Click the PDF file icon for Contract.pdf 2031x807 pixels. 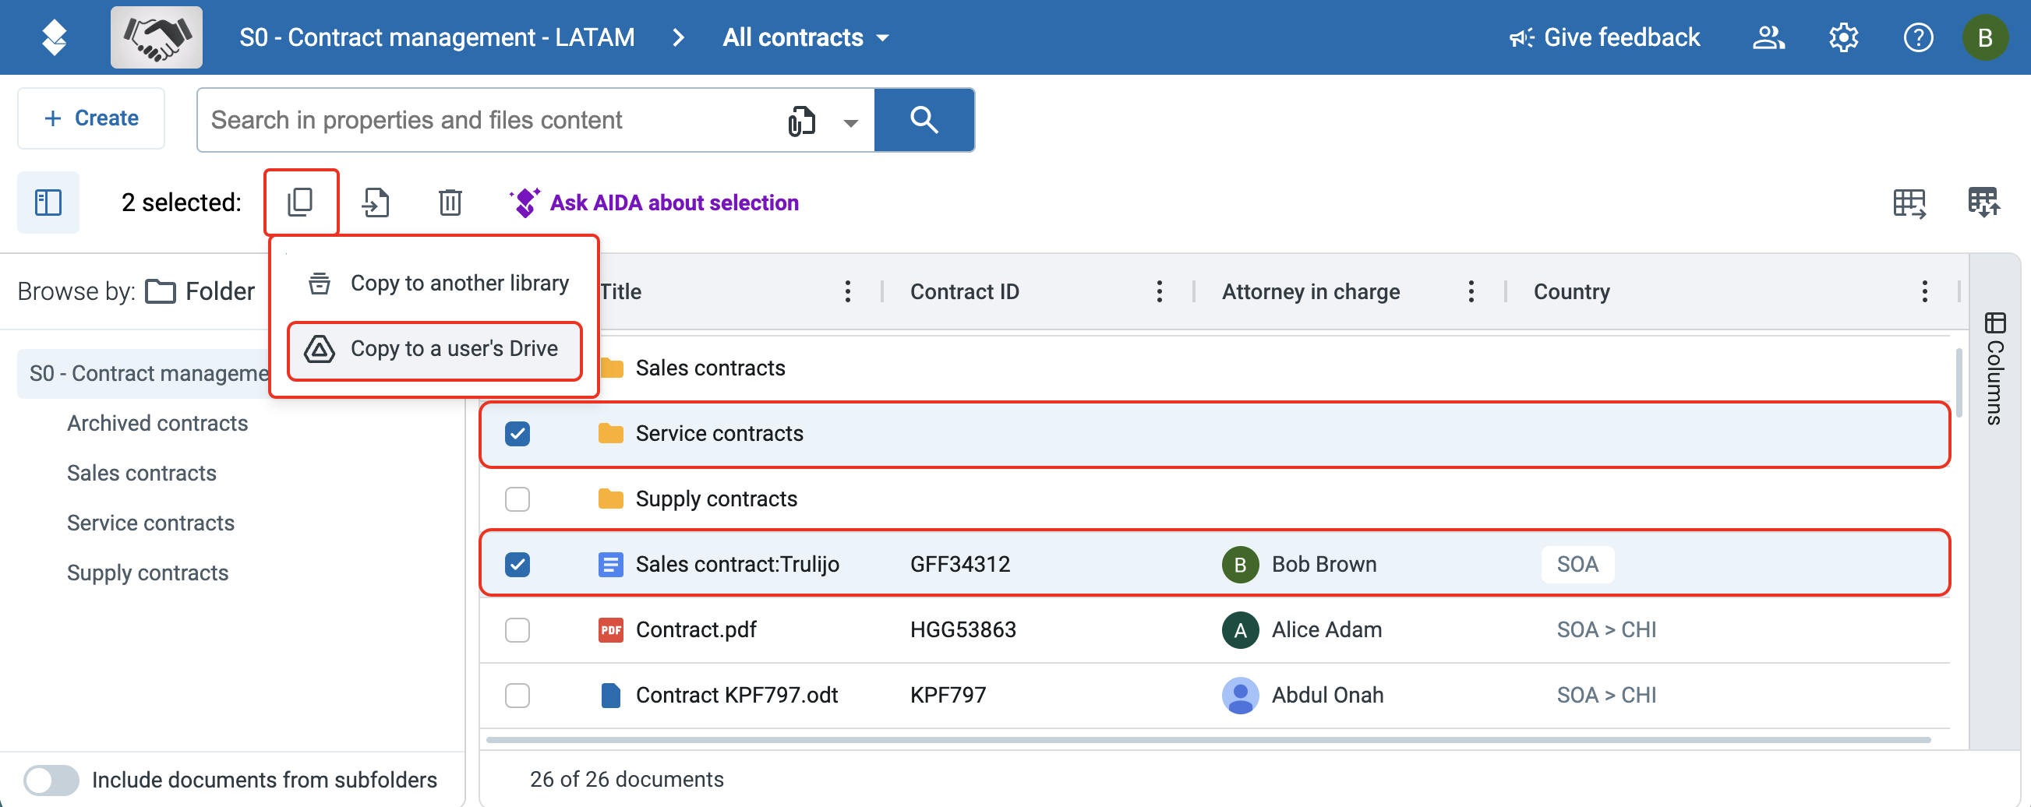click(x=610, y=629)
